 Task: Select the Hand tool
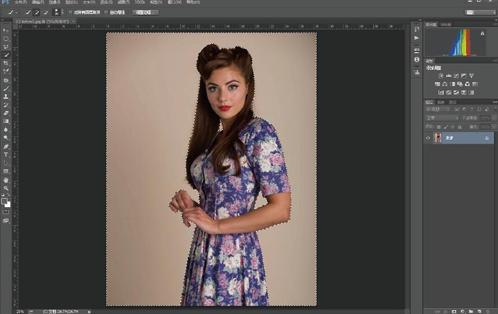coord(6,180)
